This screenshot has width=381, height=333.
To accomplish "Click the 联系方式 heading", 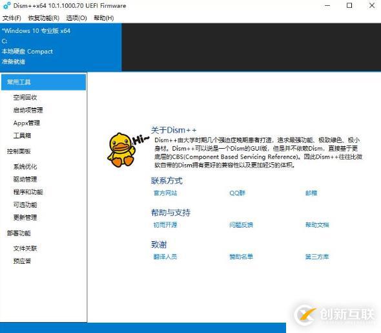I will pos(167,181).
